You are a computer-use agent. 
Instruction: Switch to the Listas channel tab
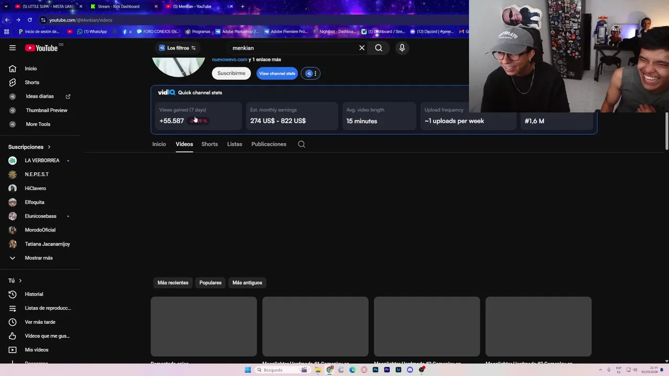(235, 144)
